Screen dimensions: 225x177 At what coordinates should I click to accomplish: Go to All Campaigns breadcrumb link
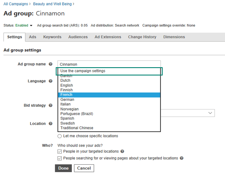(x=16, y=4)
